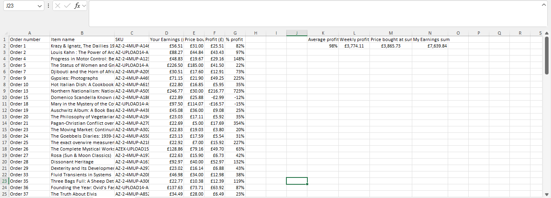Viewport: 551px width, 198px height.
Task: Click the cancel (X) formula bar icon
Action: coord(58,6)
